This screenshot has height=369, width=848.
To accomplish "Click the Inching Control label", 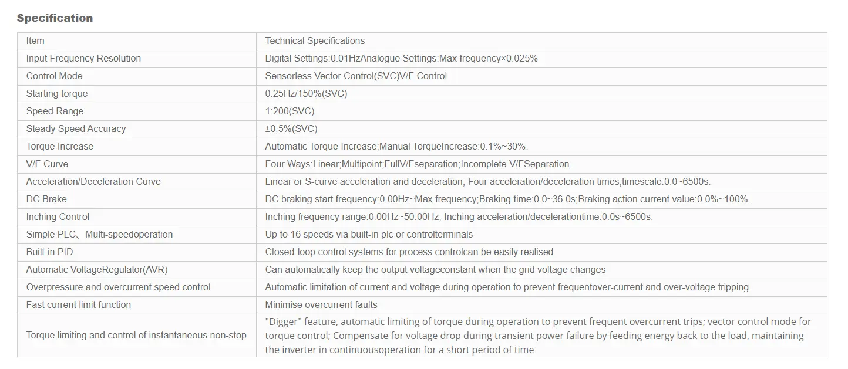I will [x=58, y=217].
